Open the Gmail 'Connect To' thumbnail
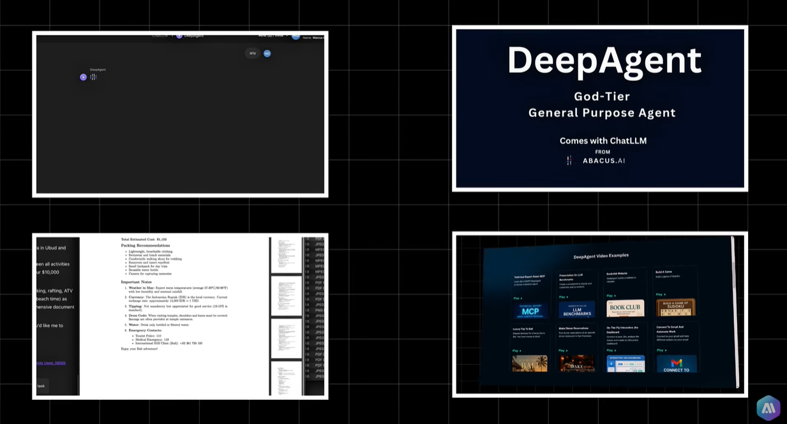 click(677, 363)
